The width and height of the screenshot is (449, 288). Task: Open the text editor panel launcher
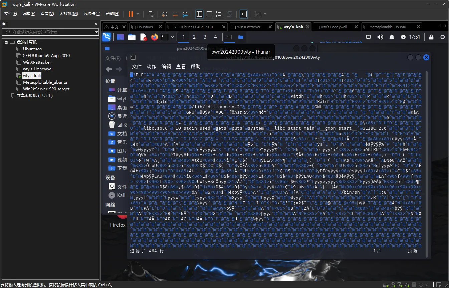[x=143, y=37]
